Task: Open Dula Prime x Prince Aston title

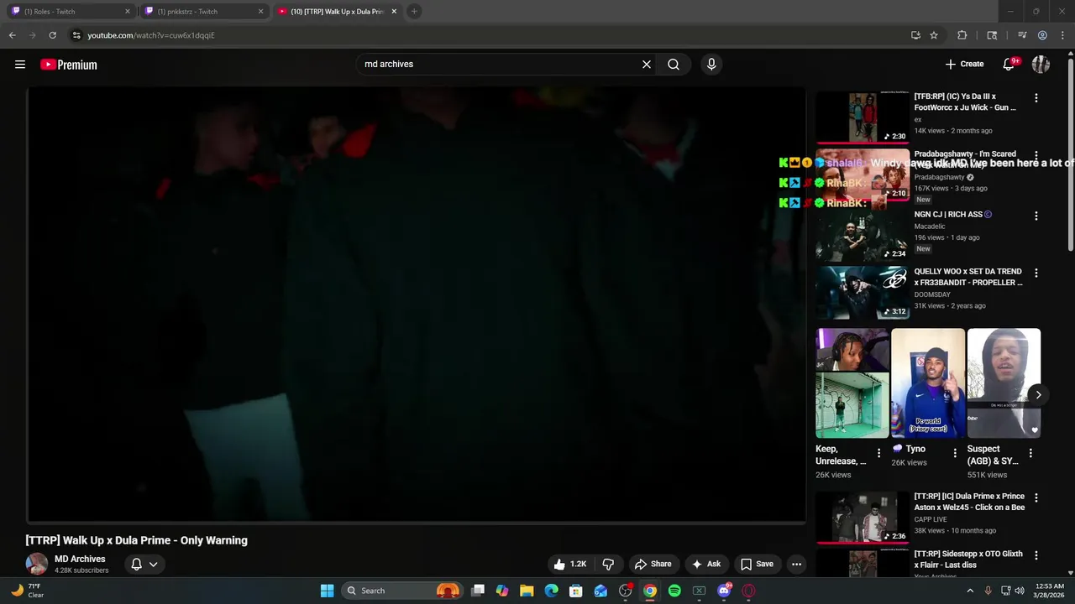Action: (968, 502)
